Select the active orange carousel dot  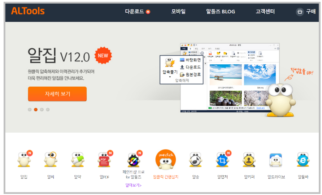click(x=36, y=109)
